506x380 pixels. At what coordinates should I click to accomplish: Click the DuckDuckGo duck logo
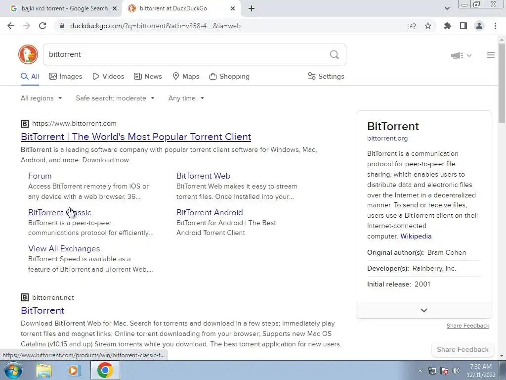[x=28, y=54]
